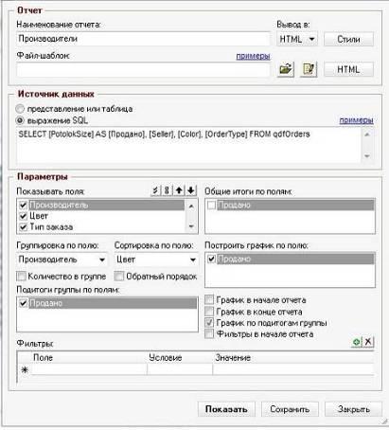Image resolution: width=389 pixels, height=430 pixels.
Task: Open the template file browse folder icon
Action: click(x=286, y=69)
